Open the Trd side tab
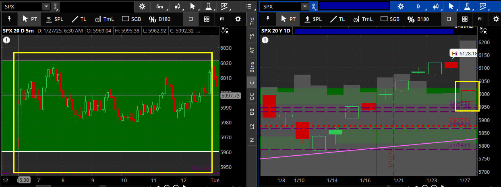This screenshot has height=187, width=501. click(252, 21)
